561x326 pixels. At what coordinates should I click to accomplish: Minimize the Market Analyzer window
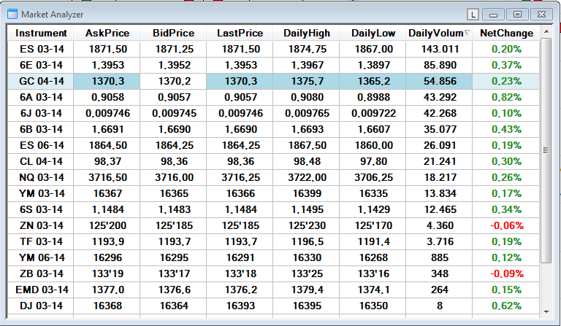pos(493,15)
